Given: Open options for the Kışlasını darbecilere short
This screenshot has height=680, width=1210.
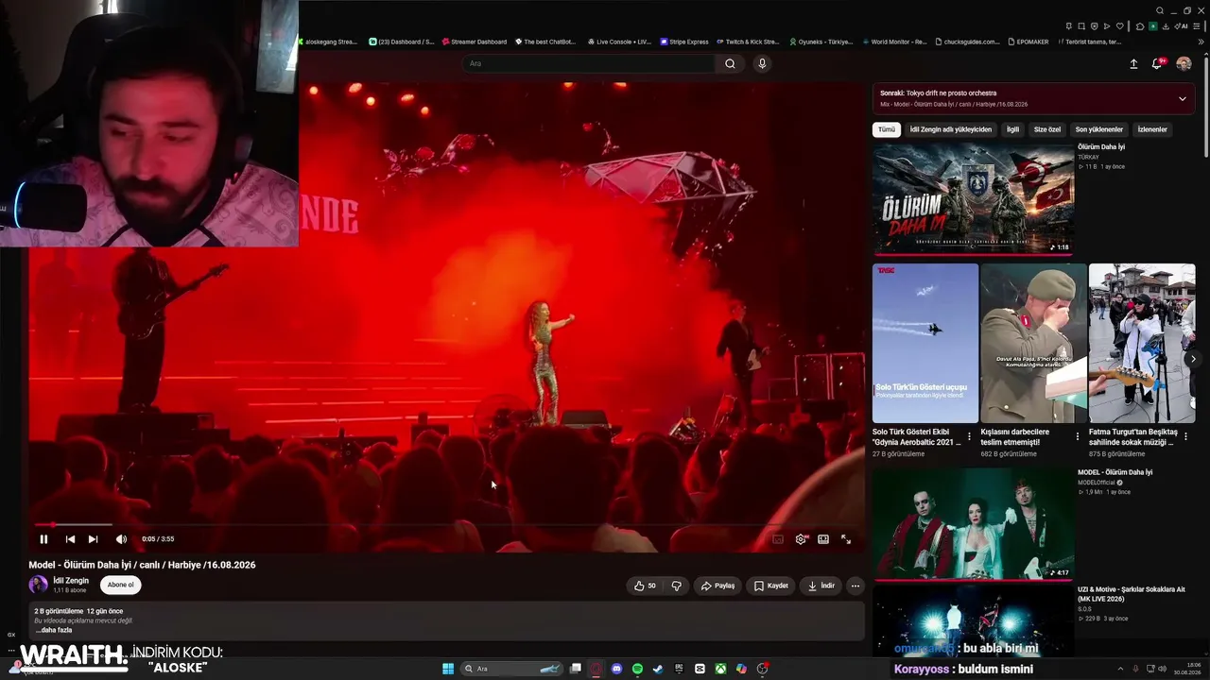Looking at the screenshot, I should click(1077, 436).
